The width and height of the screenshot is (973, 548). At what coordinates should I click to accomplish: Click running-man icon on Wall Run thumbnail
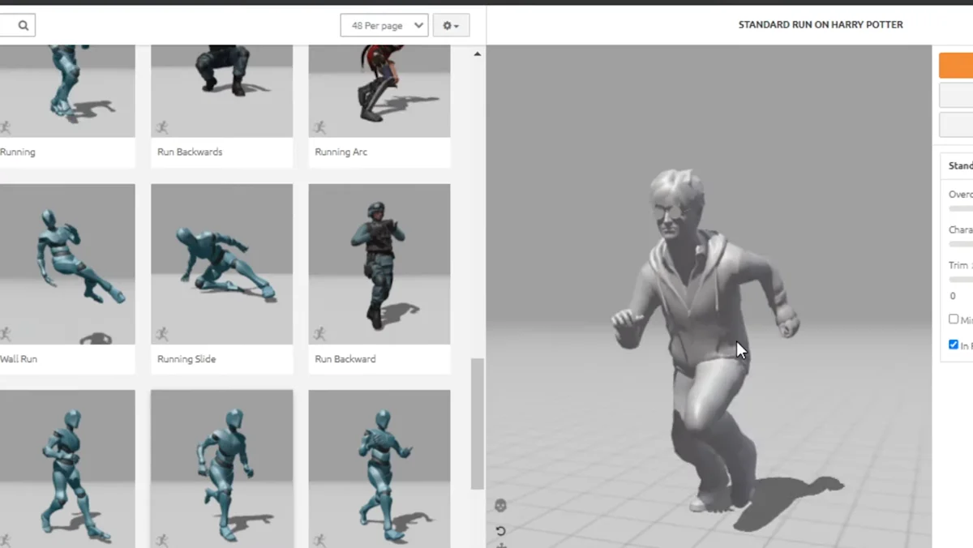pos(6,333)
